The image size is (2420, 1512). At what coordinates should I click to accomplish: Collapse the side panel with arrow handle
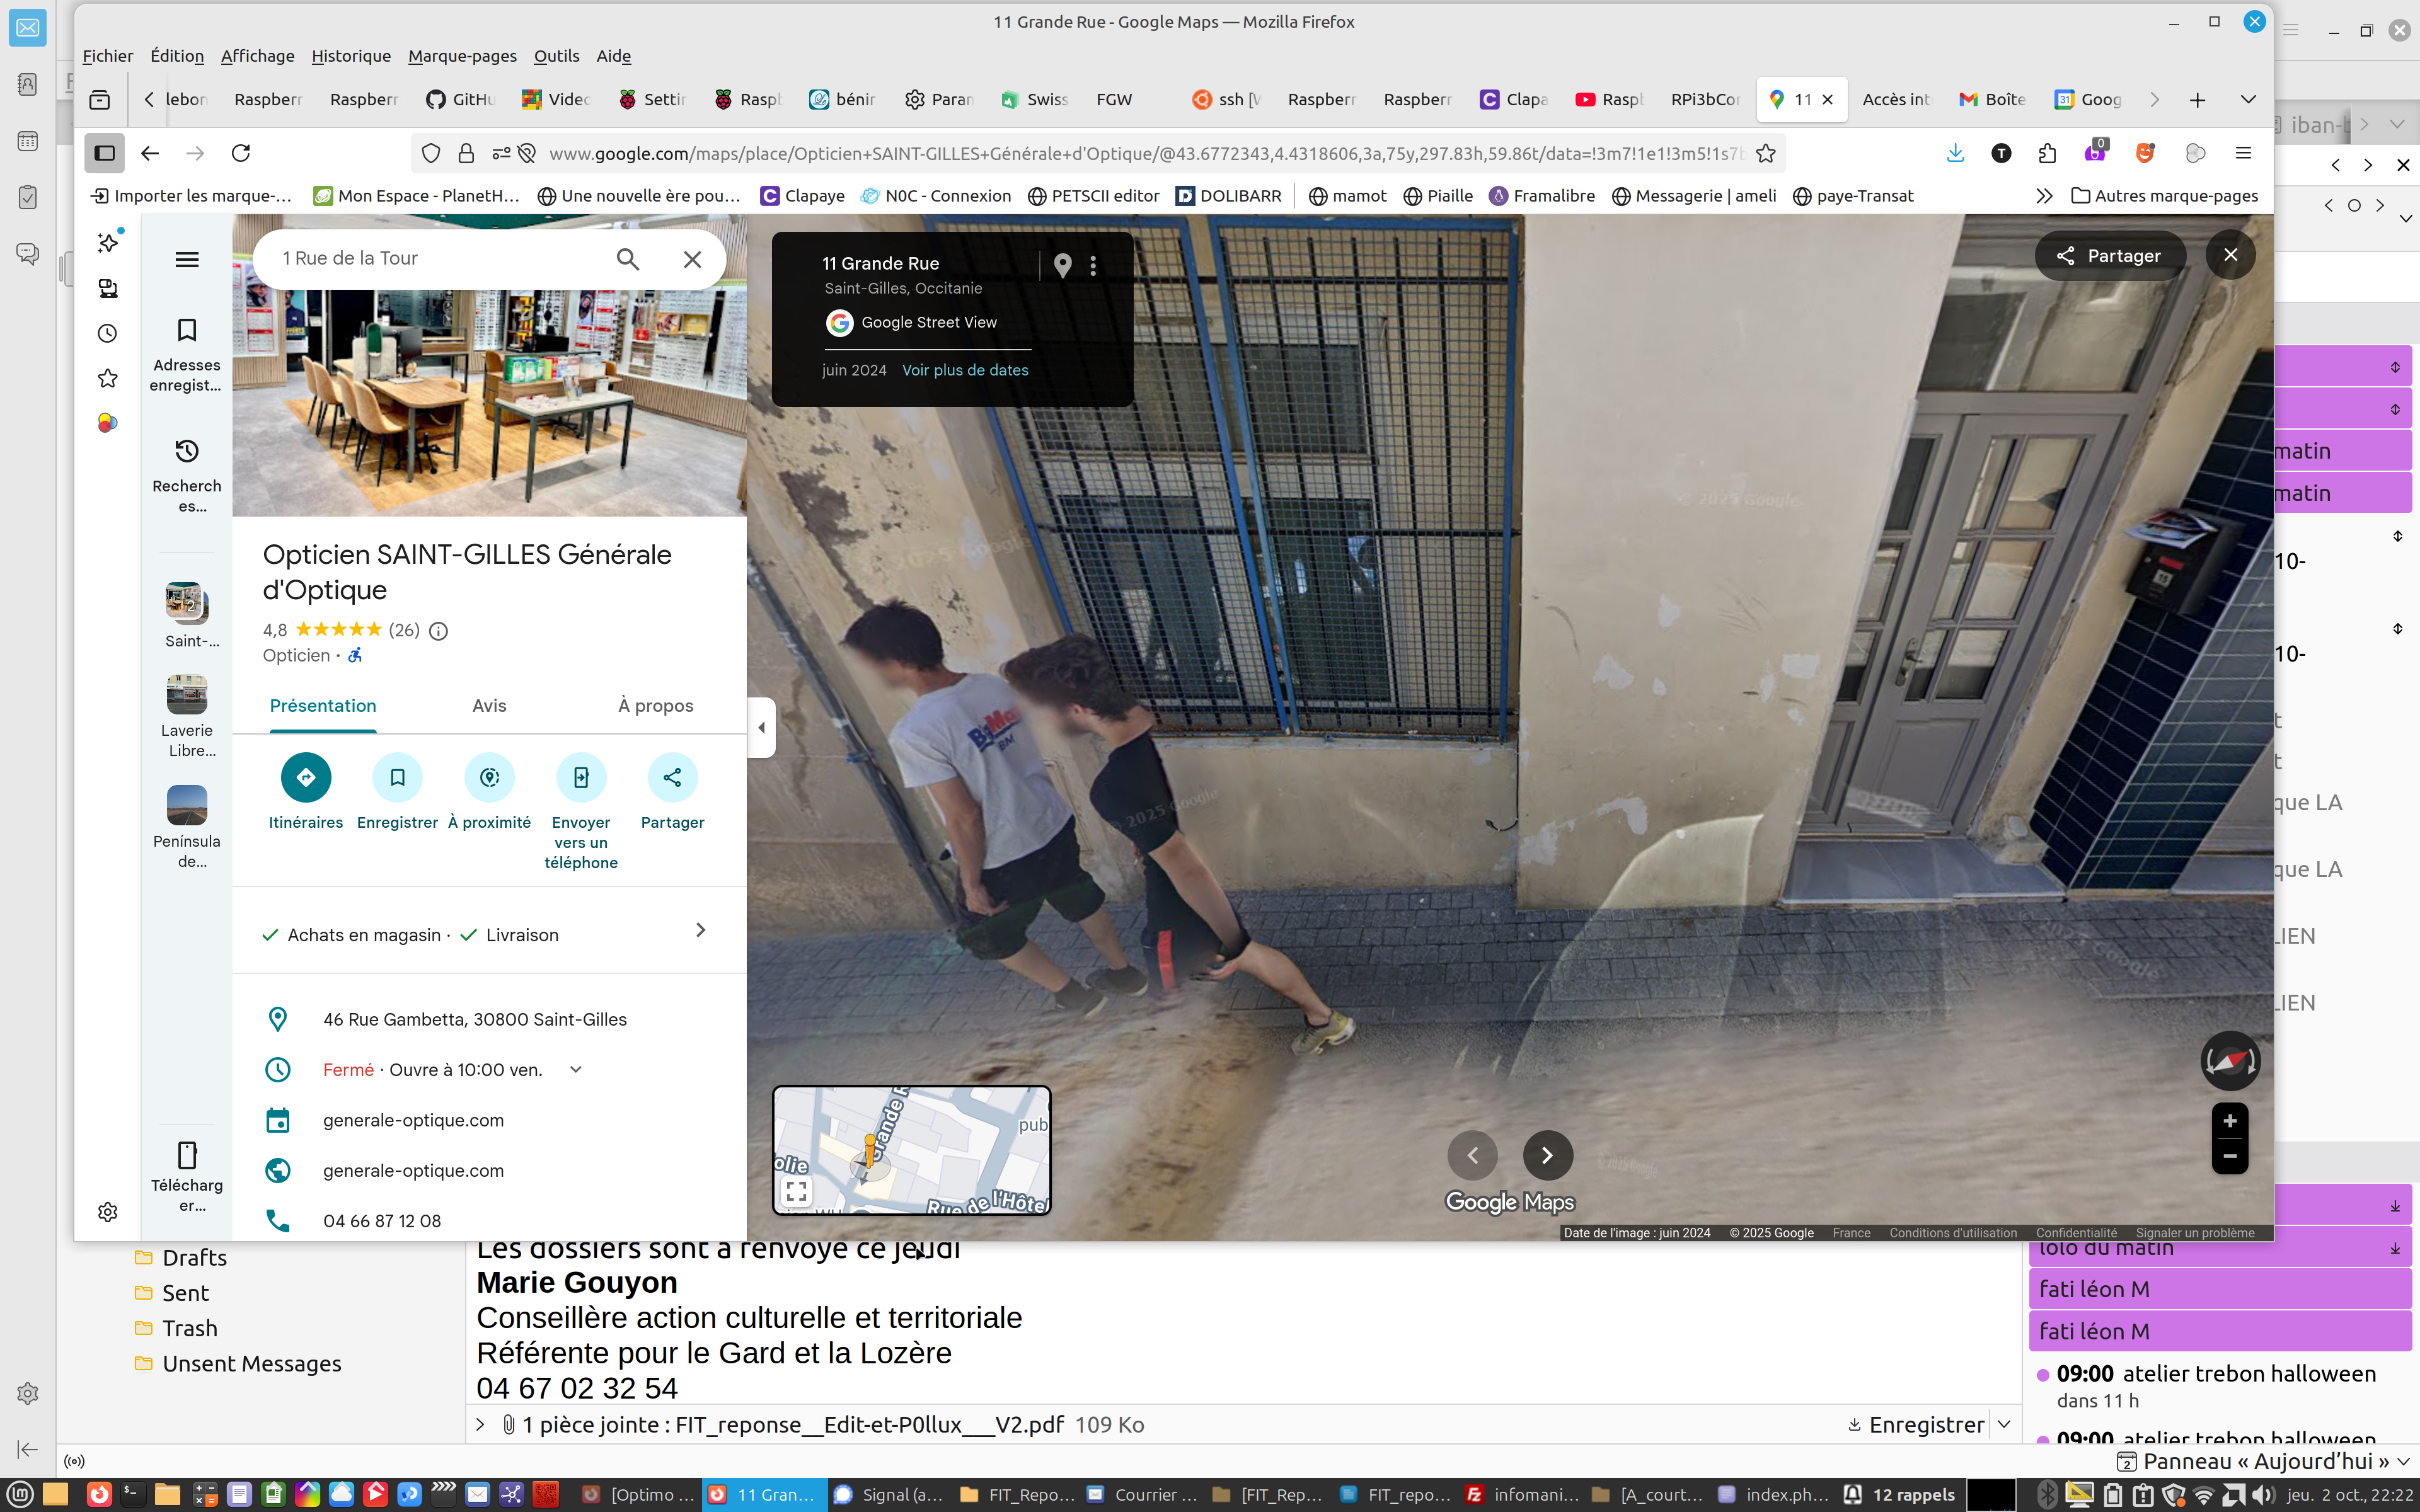click(x=761, y=728)
